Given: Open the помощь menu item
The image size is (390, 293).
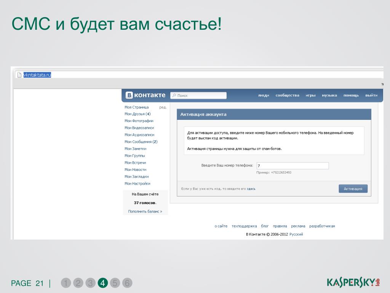Looking at the screenshot, I should [x=351, y=95].
